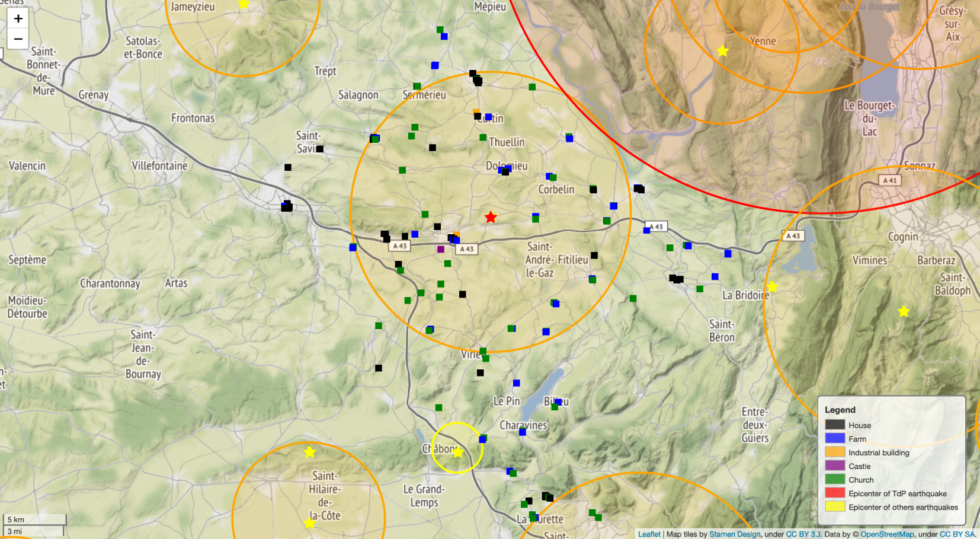The height and width of the screenshot is (539, 980).
Task: Click the yellow star beside La Bridoire
Action: pyautogui.click(x=772, y=287)
